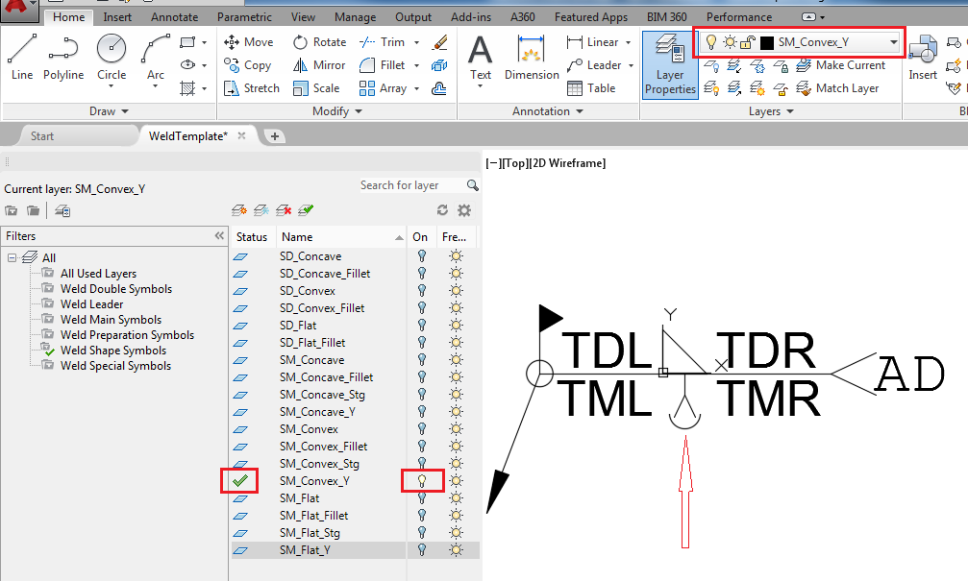Click the Stretch tool
Screen dimensions: 968x581
[x=251, y=88]
